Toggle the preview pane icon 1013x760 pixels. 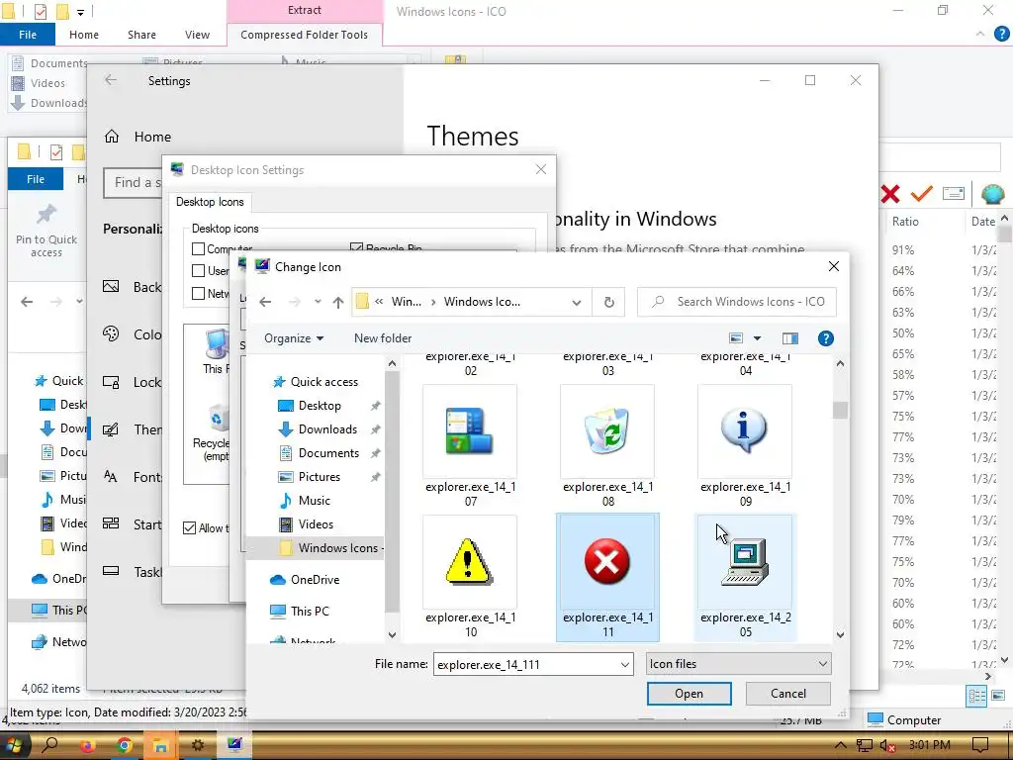tap(790, 338)
